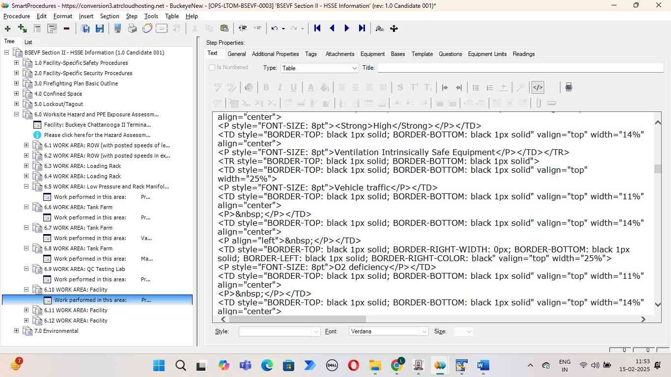Click the Add Sub-step icon with arrow
The width and height of the screenshot is (671, 377).
click(22, 28)
